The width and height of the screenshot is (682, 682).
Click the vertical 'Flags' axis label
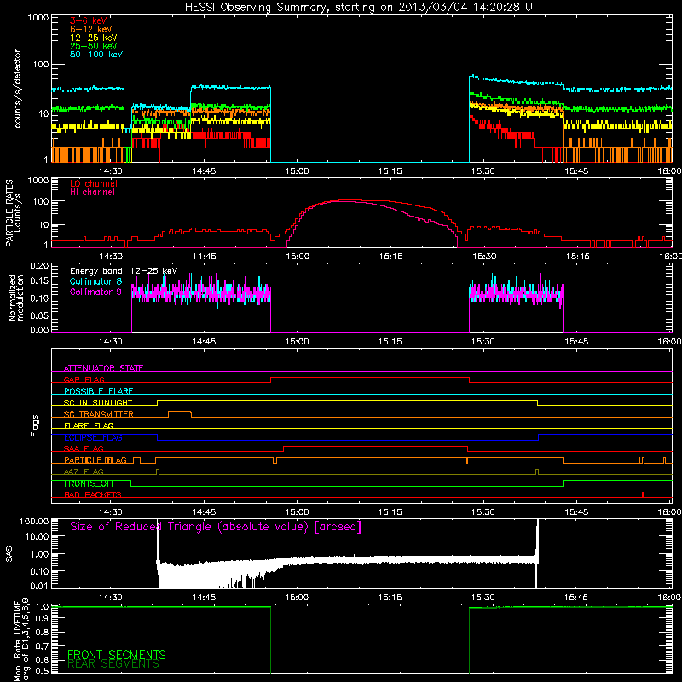34,425
